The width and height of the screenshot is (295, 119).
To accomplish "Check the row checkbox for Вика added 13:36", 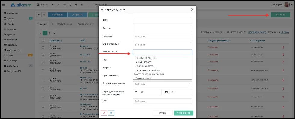I will [43, 70].
